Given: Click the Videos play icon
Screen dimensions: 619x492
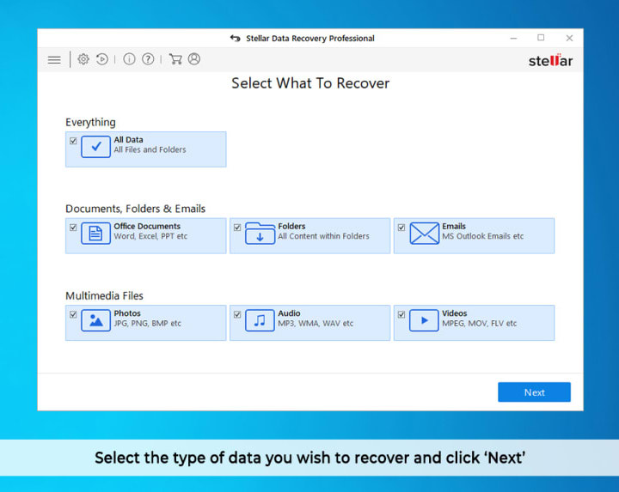Looking at the screenshot, I should [x=424, y=321].
